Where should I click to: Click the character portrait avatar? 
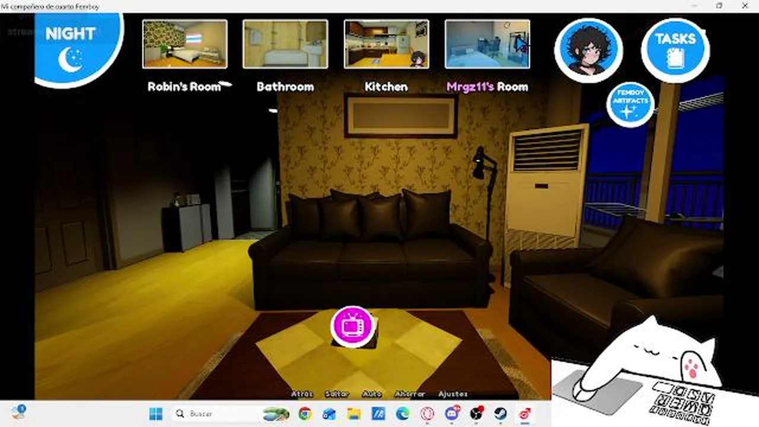click(x=588, y=50)
